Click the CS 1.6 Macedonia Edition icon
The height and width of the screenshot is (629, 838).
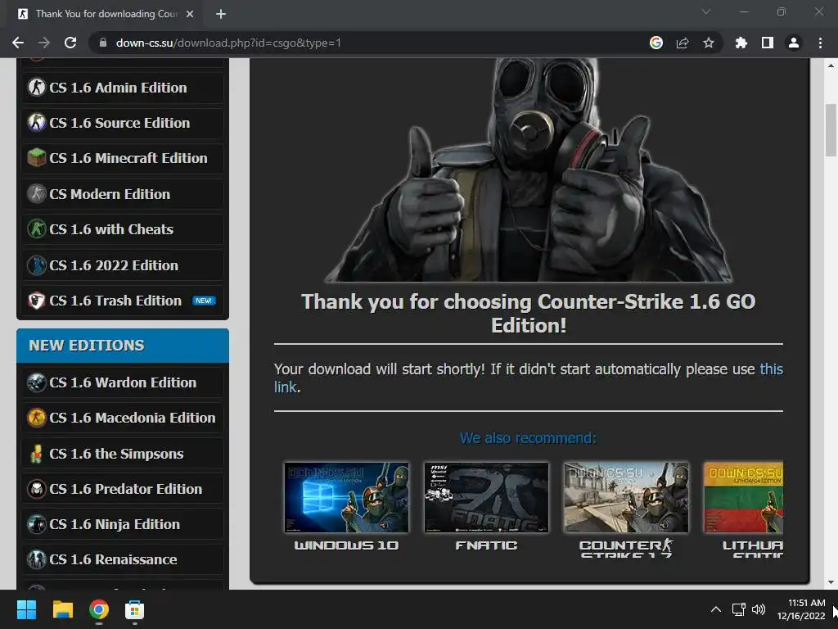click(36, 418)
